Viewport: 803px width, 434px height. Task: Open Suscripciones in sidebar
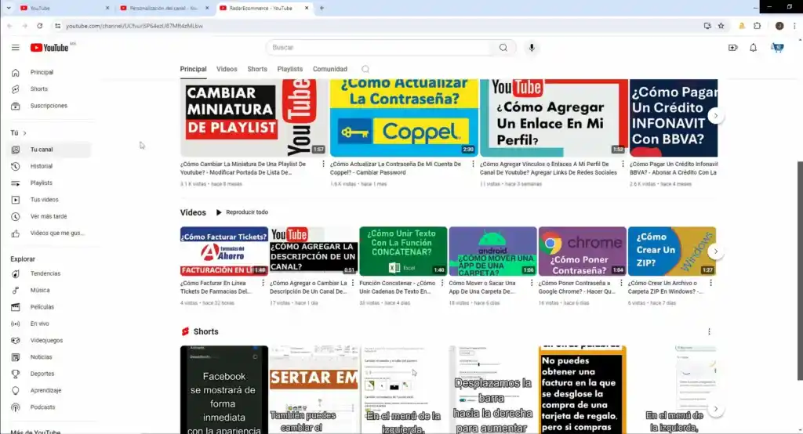point(50,106)
